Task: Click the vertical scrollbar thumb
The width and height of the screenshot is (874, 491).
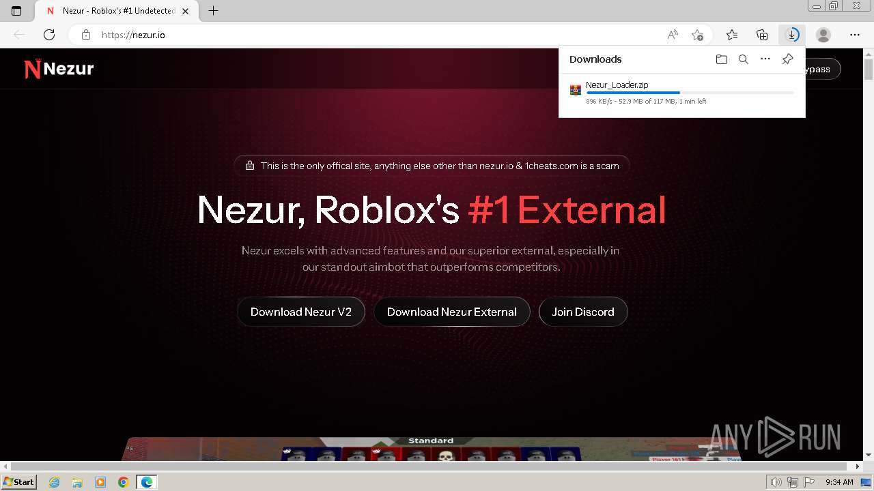Action: click(x=869, y=70)
